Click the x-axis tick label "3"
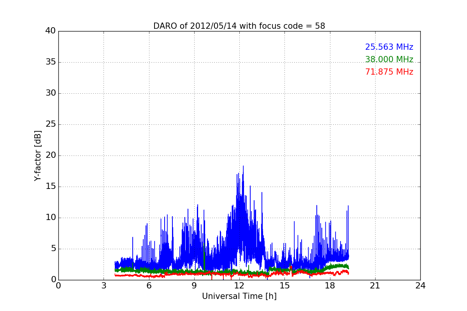467x311 pixels. 104,285
